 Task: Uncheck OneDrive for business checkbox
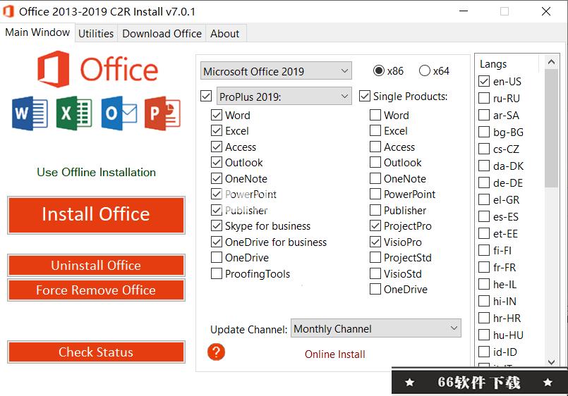click(217, 242)
